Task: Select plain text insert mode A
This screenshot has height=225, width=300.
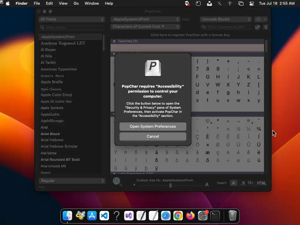Action: [x=233, y=183]
